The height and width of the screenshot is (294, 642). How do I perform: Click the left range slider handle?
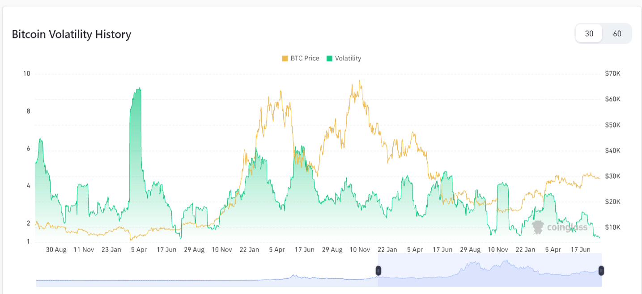[x=378, y=270]
